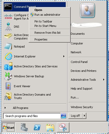Open Control Panel
Image resolution: width=109 pixels, height=134 pixels.
tap(79, 62)
